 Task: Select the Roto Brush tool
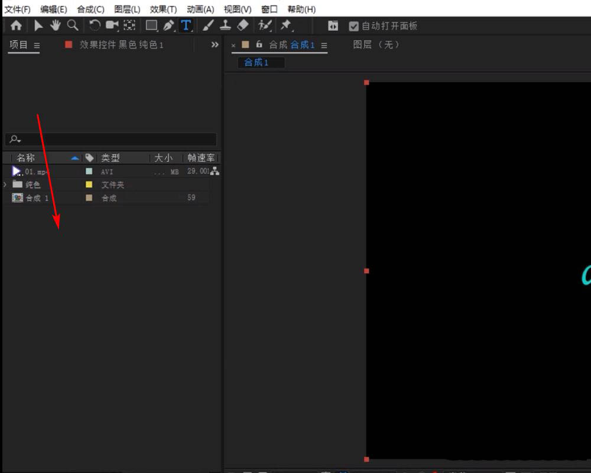click(265, 25)
